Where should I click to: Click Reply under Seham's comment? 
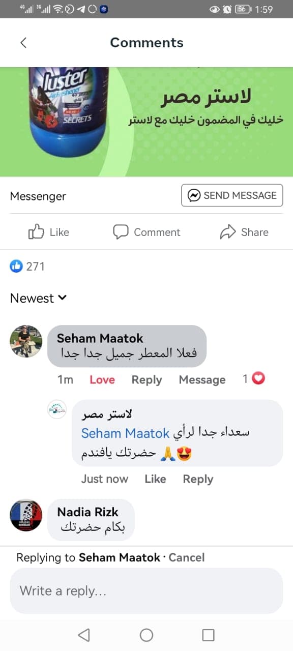146,379
